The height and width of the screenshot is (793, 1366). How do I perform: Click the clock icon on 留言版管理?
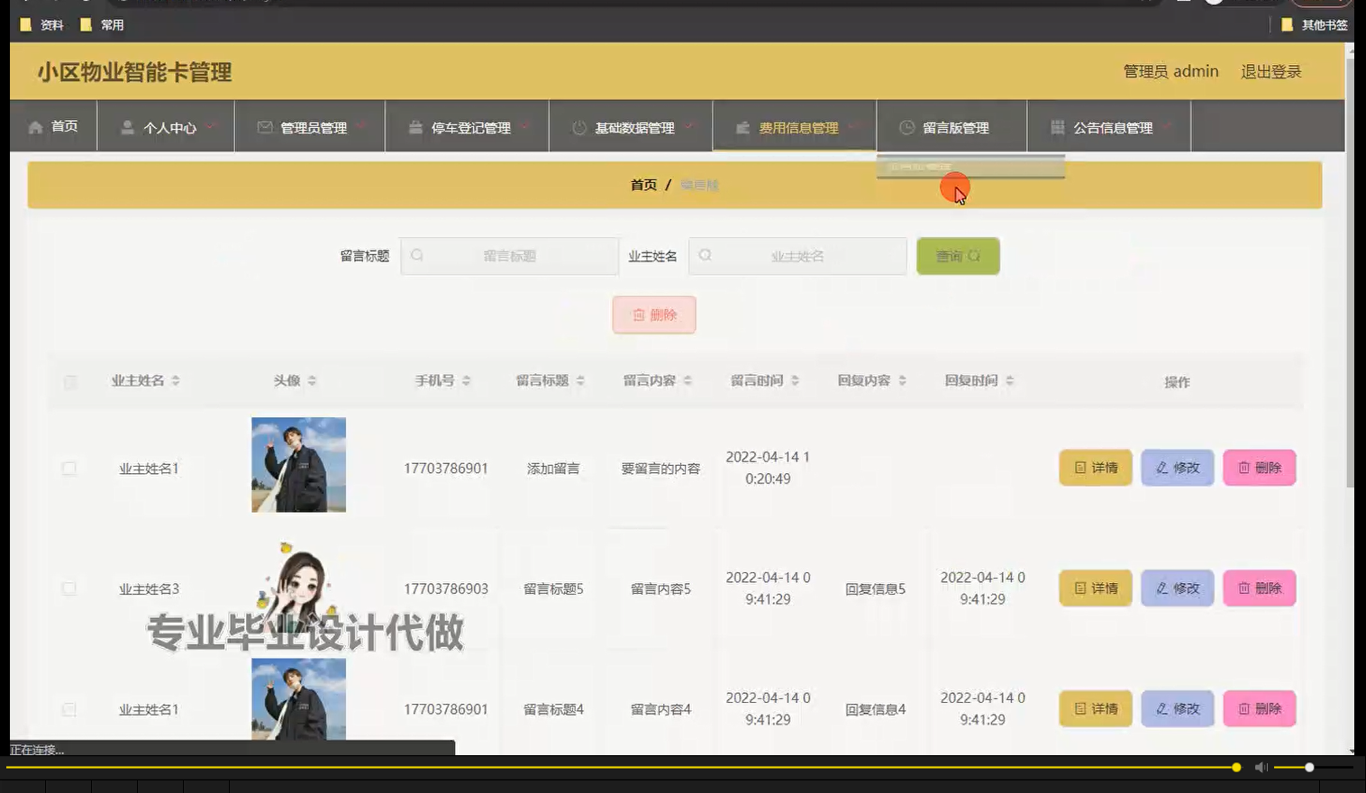click(905, 127)
